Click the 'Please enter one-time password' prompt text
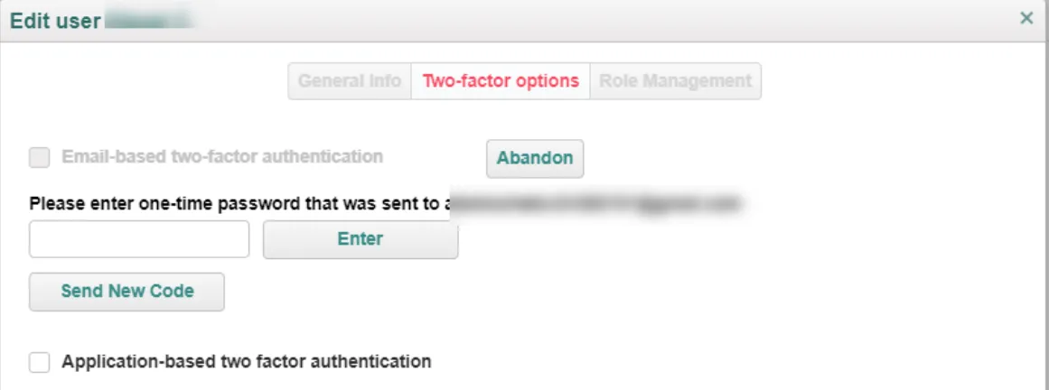This screenshot has height=390, width=1049. 239,203
